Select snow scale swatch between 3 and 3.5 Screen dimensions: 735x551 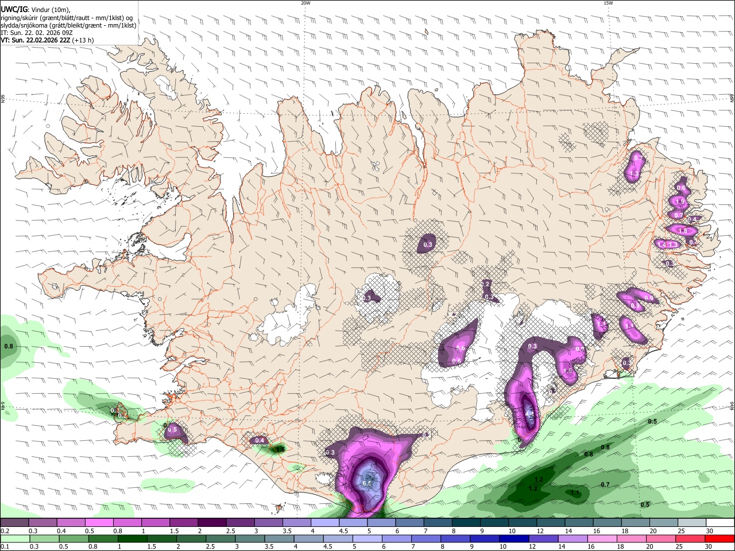tap(269, 523)
